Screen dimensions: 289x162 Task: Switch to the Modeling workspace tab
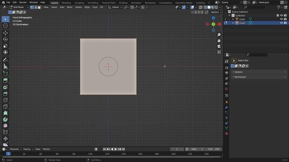(x=66, y=3)
